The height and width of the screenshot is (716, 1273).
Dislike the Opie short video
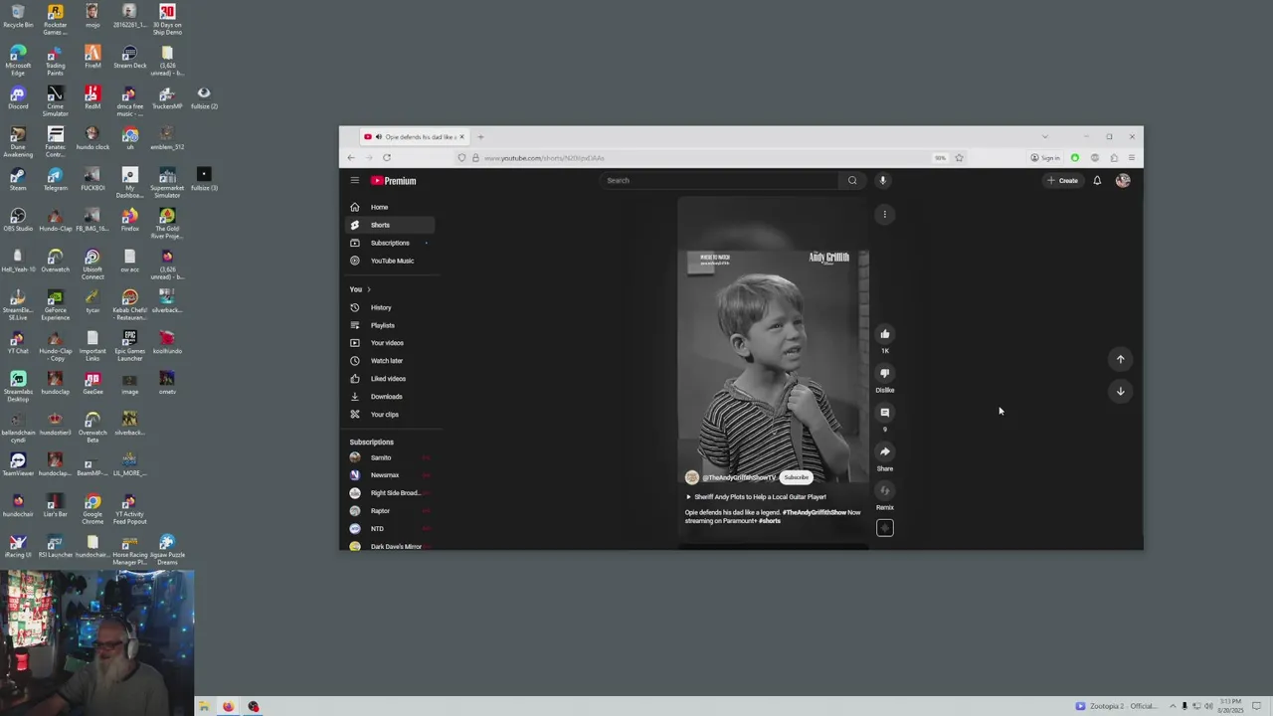[x=884, y=373]
